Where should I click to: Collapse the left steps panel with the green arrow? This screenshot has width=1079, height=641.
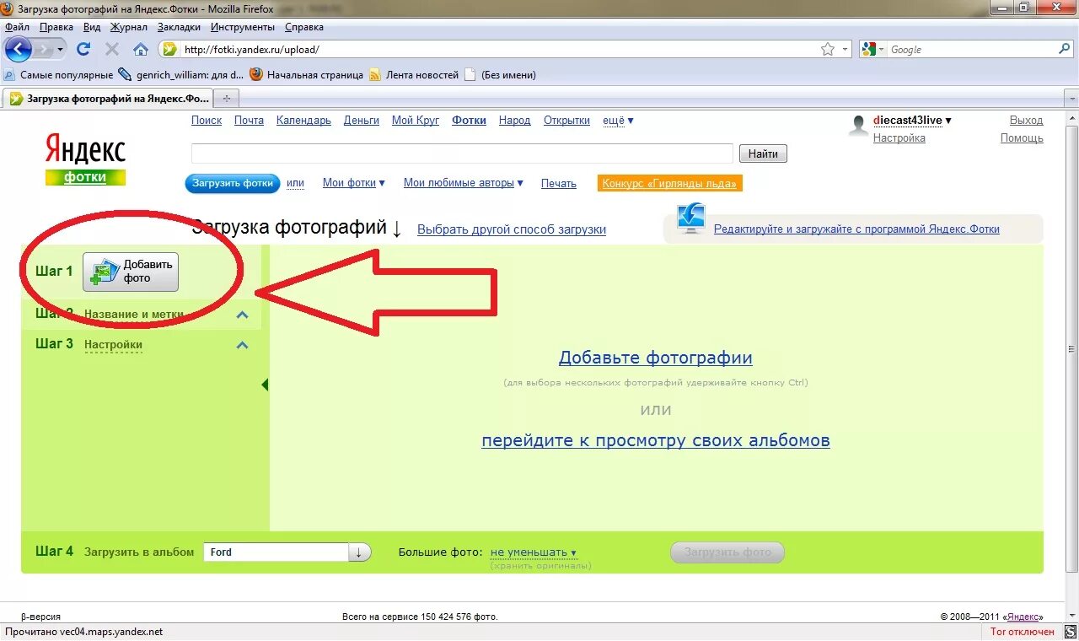[265, 385]
